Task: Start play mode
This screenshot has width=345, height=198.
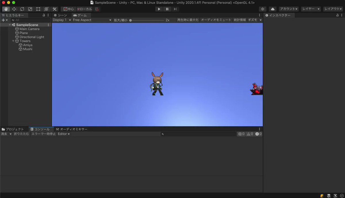Action: (x=159, y=9)
